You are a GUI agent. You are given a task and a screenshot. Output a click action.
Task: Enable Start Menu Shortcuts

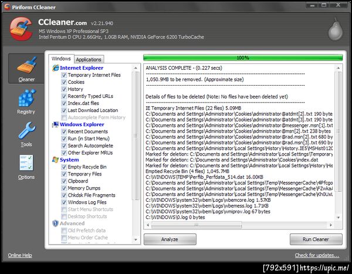(x=64, y=209)
